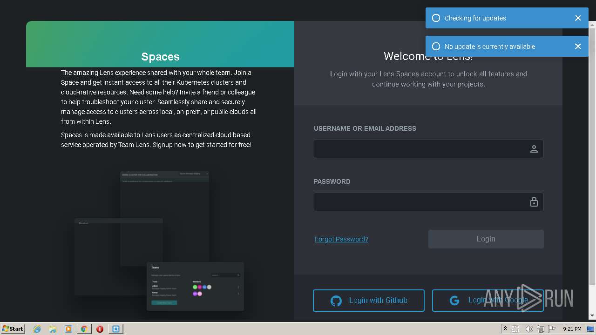
Task: Click the Github logo icon
Action: click(x=336, y=301)
